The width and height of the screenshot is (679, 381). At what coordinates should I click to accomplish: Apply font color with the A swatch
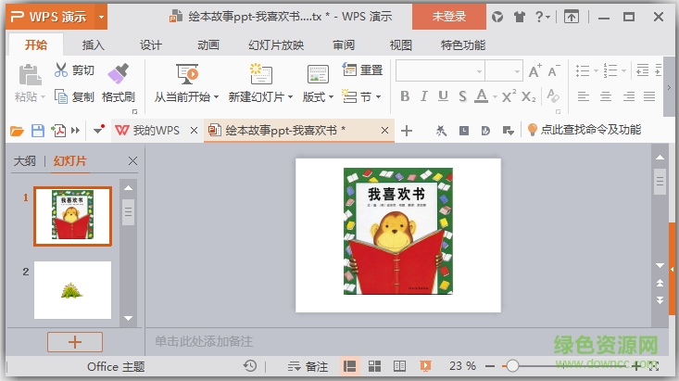(481, 95)
